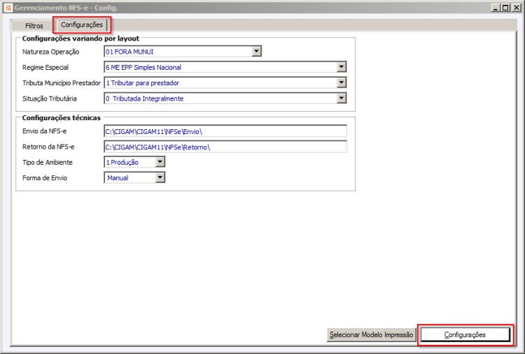Click the Retorno da NFS-e path field
Viewport: 525px width, 354px height.
225,147
